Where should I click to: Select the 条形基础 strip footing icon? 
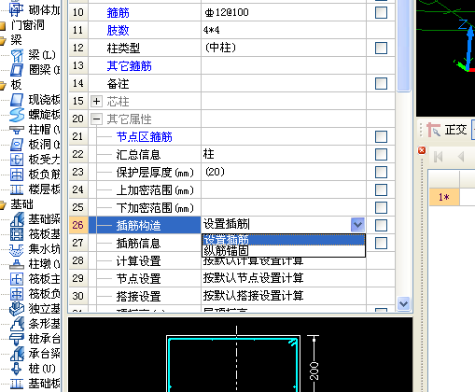tap(17, 324)
